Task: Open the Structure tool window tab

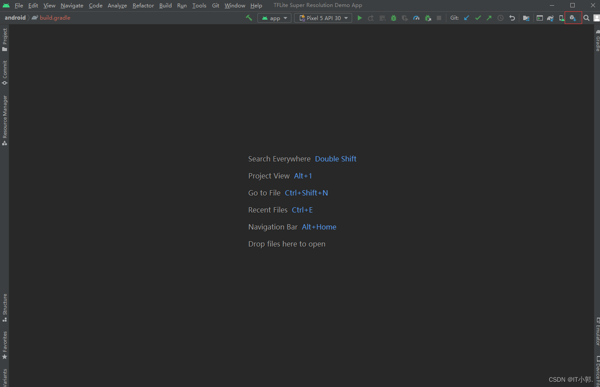Action: 5,308
